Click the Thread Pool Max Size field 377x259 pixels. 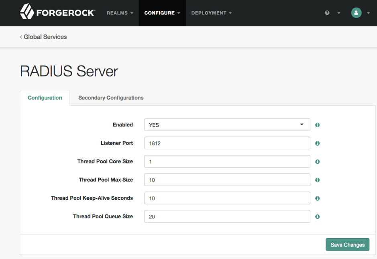(227, 179)
